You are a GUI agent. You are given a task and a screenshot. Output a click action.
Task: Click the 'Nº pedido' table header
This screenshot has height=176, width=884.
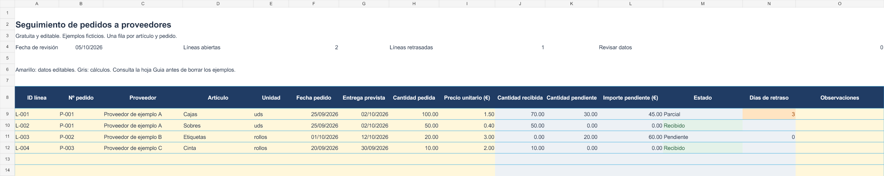[81, 98]
